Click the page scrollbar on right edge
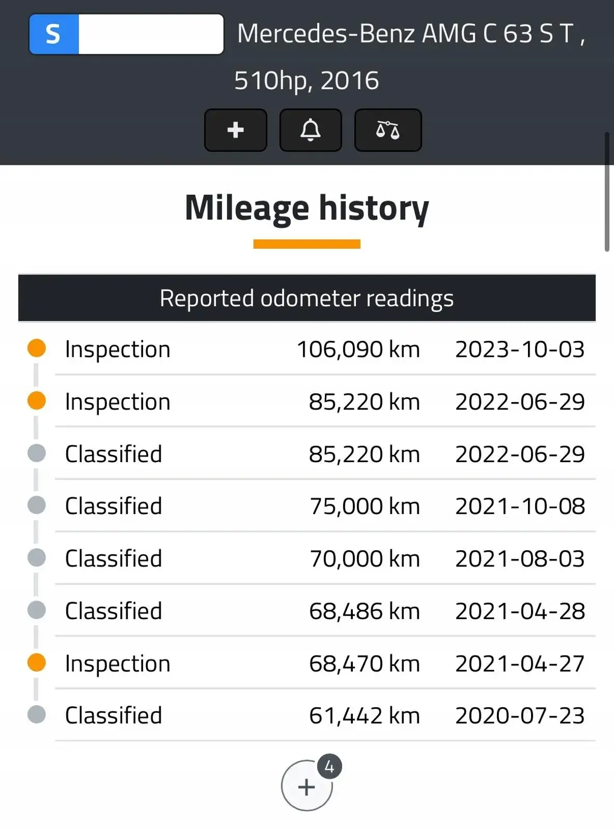 click(x=607, y=192)
